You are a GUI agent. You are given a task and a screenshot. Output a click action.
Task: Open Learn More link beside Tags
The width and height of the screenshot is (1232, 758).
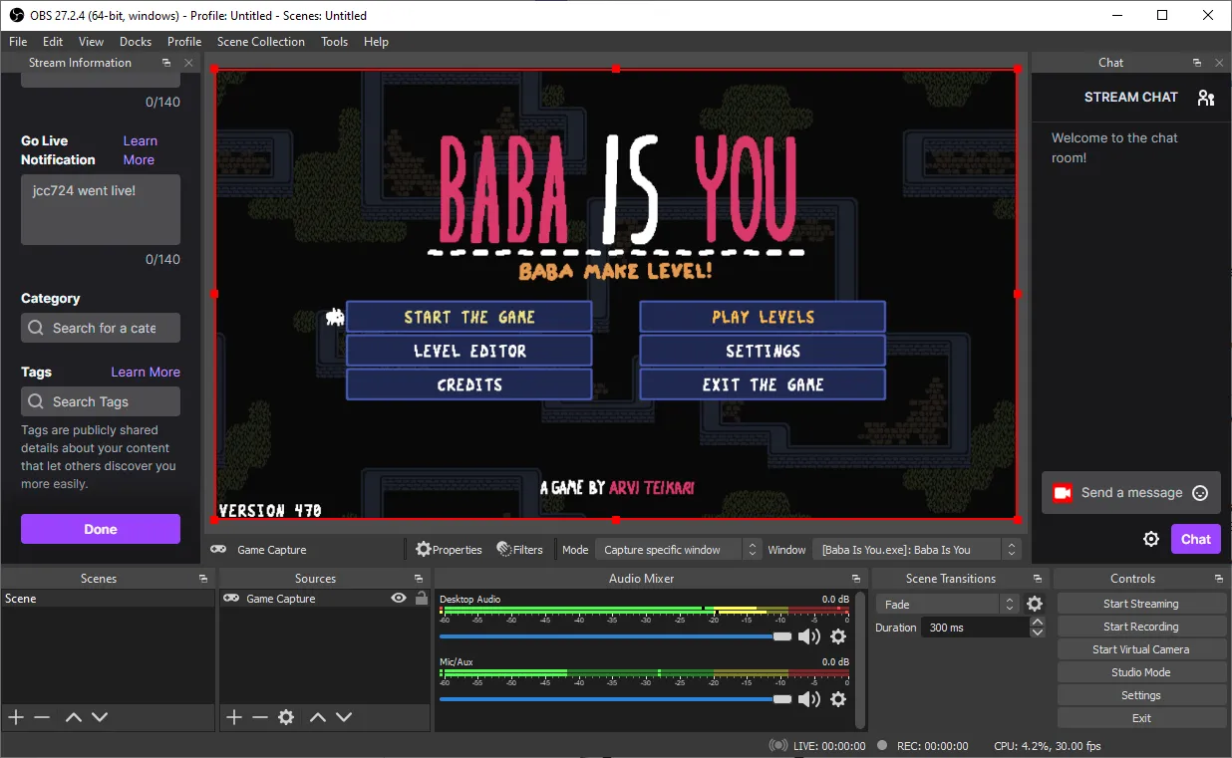pyautogui.click(x=146, y=372)
